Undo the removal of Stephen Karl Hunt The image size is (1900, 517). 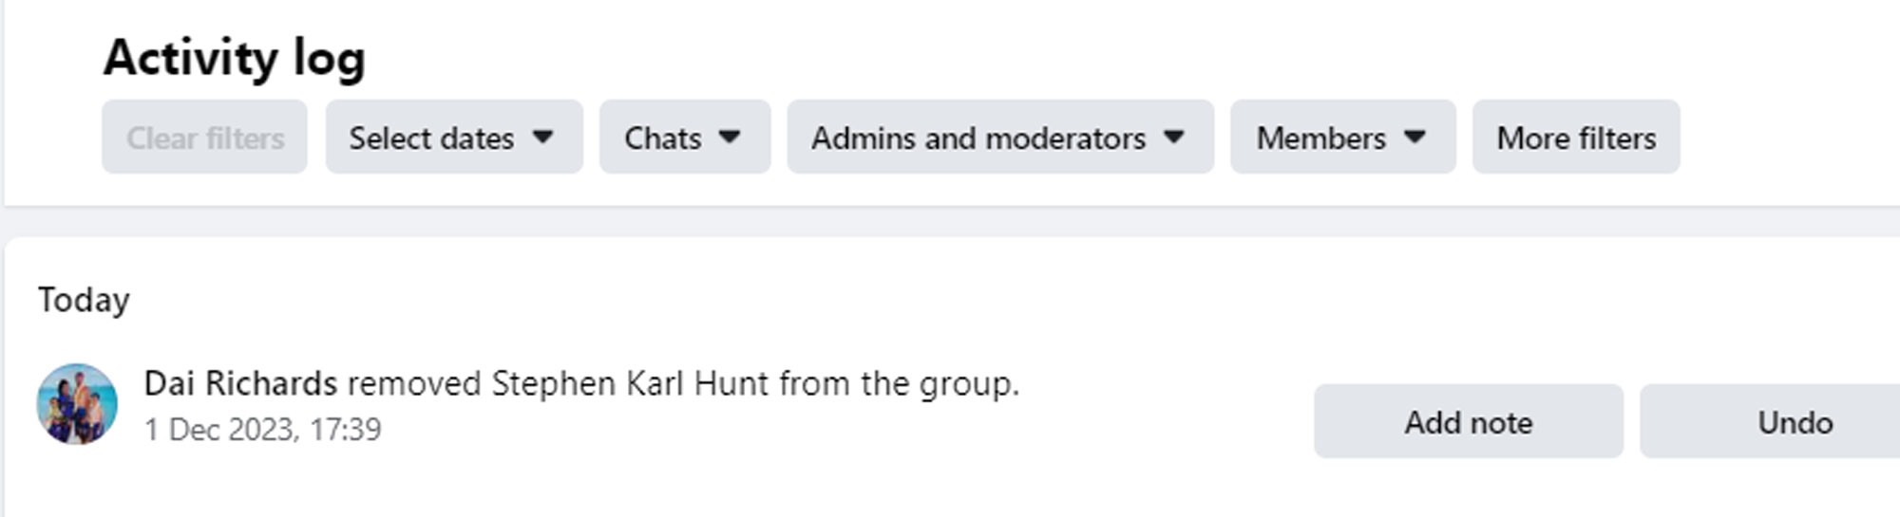(1794, 421)
